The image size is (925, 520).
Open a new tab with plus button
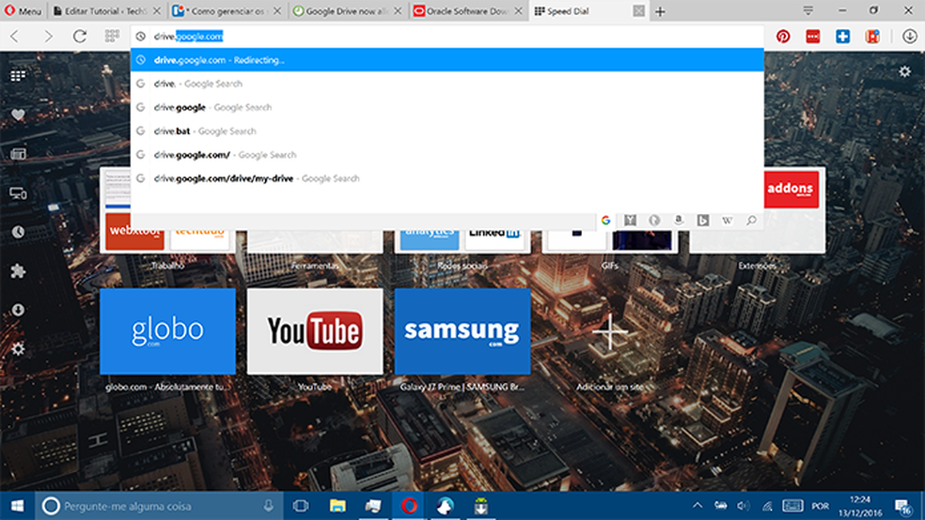pyautogui.click(x=660, y=11)
